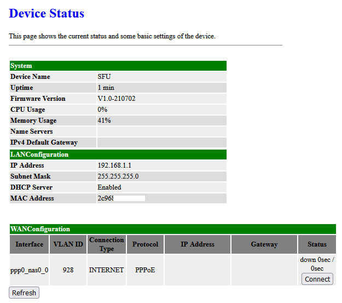Click the ppp0_nas0_0 interface cell

[29, 270]
